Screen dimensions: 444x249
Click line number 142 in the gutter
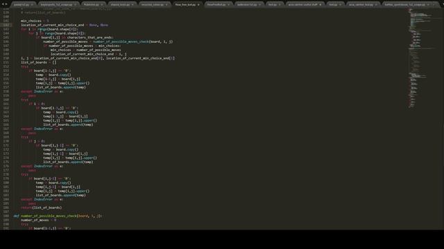tap(6, 25)
